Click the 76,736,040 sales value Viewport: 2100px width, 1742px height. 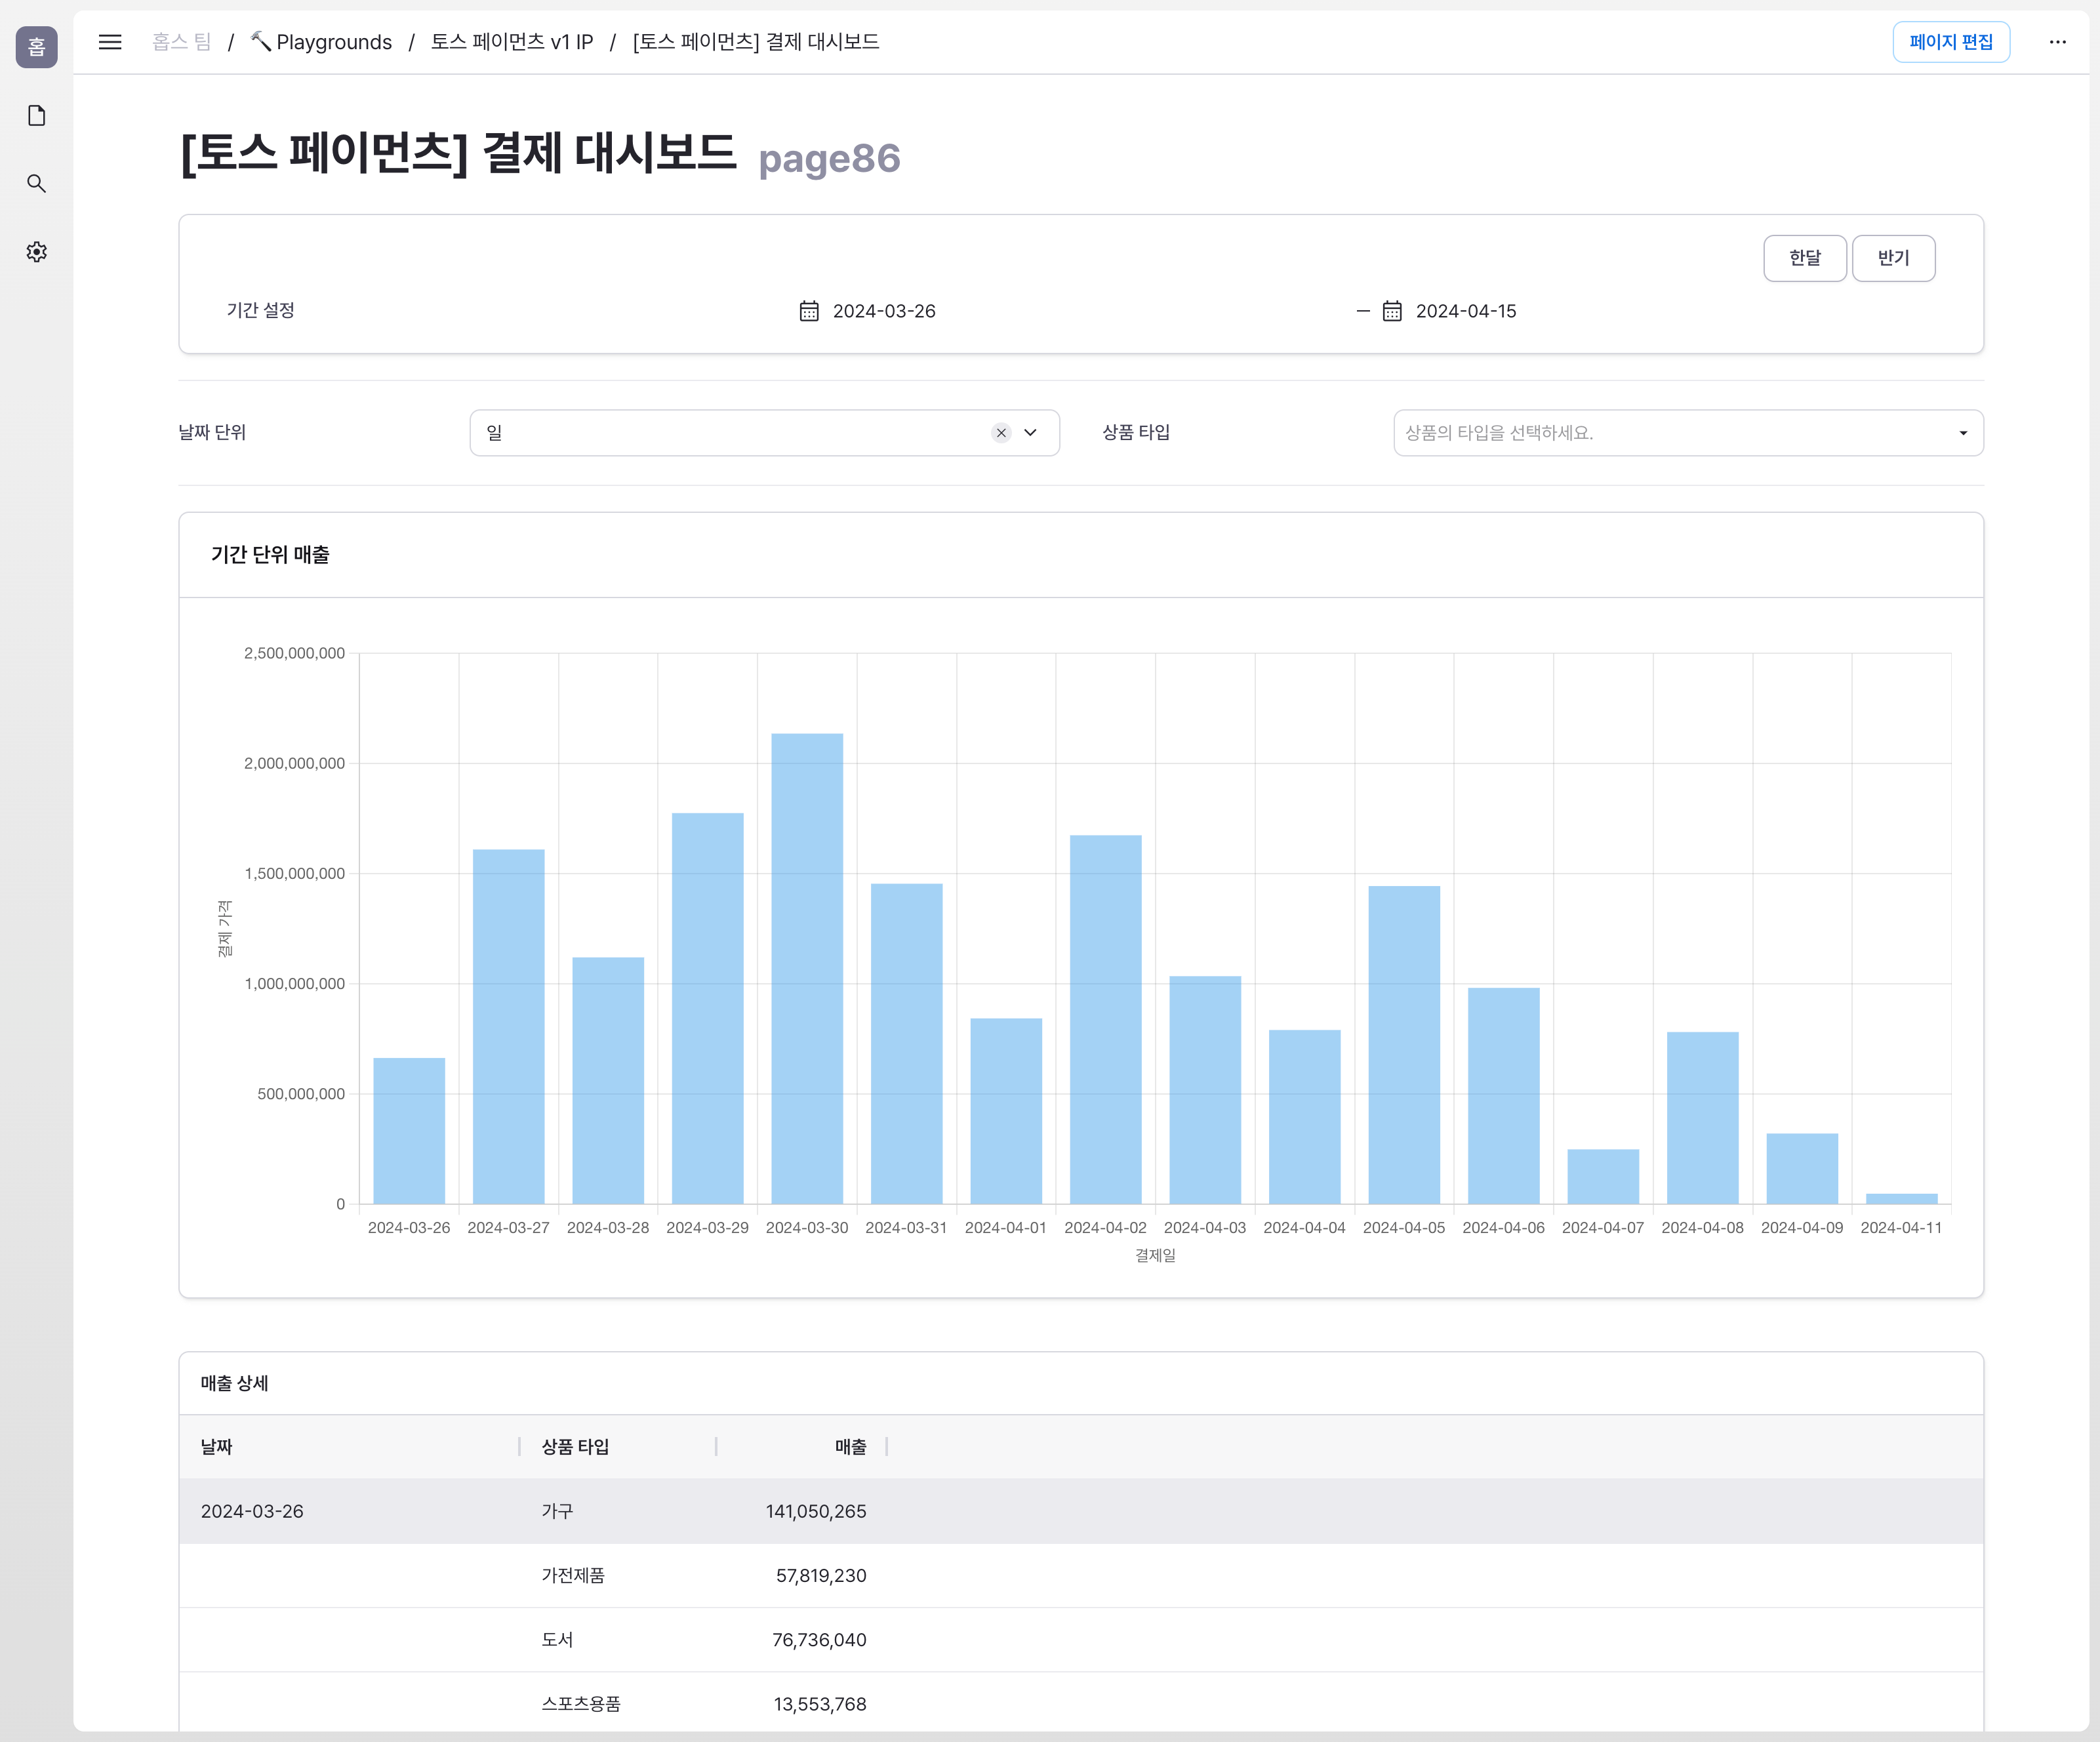pos(819,1639)
